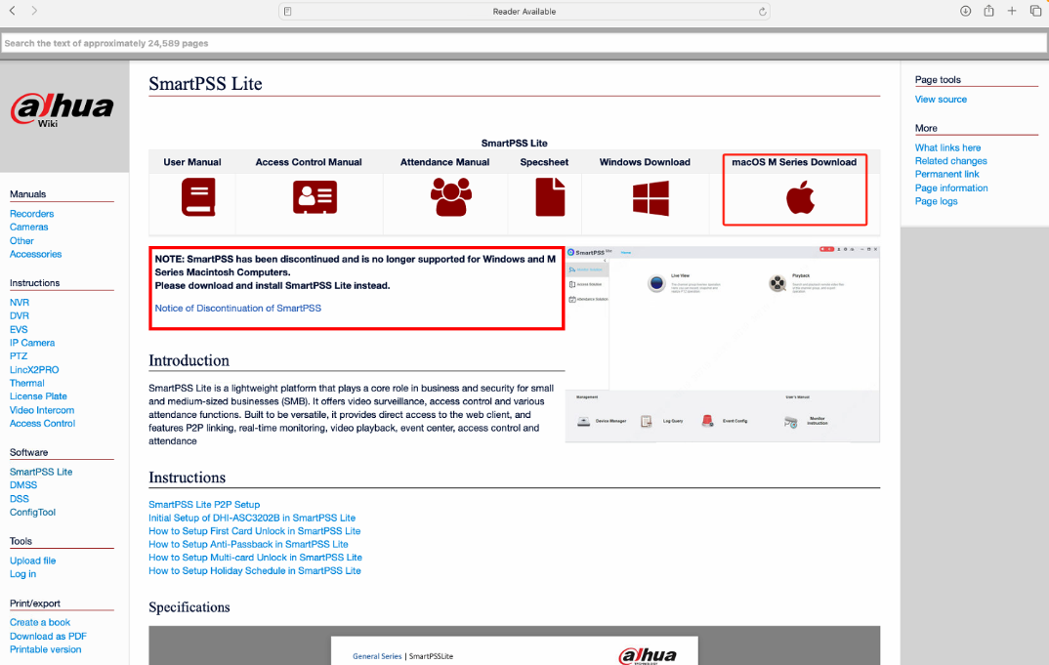Open the DMSS software sidebar link
The height and width of the screenshot is (665, 1049).
coord(23,485)
